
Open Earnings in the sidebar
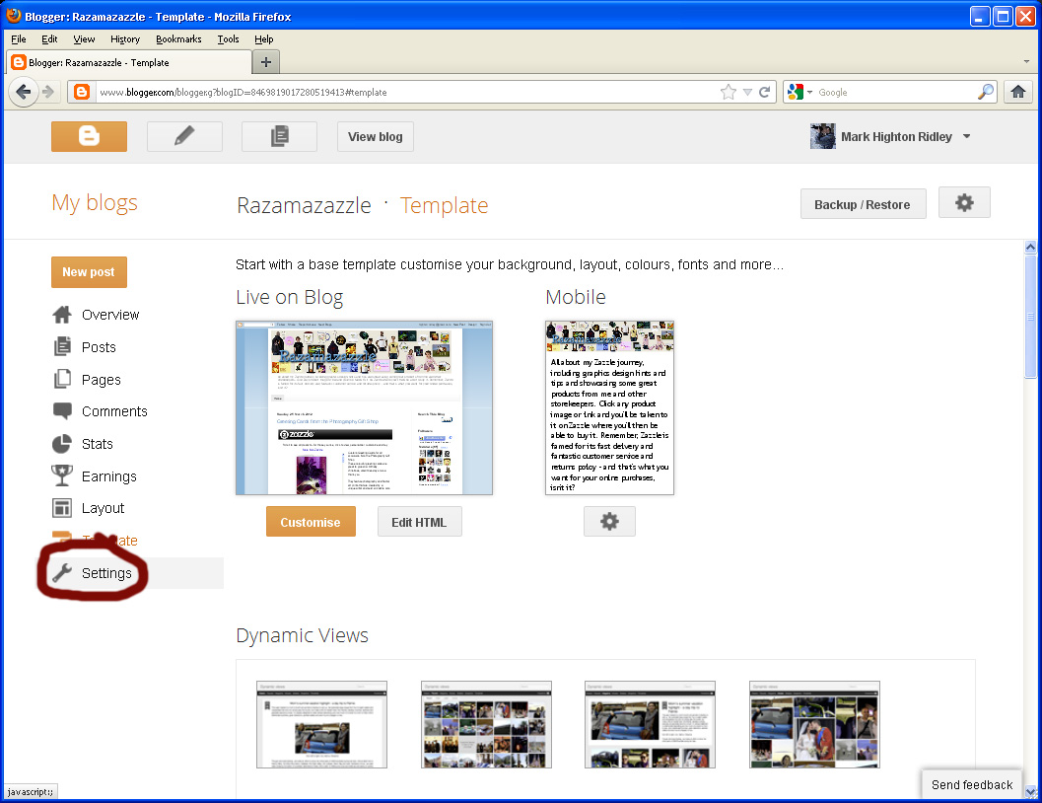pos(109,476)
